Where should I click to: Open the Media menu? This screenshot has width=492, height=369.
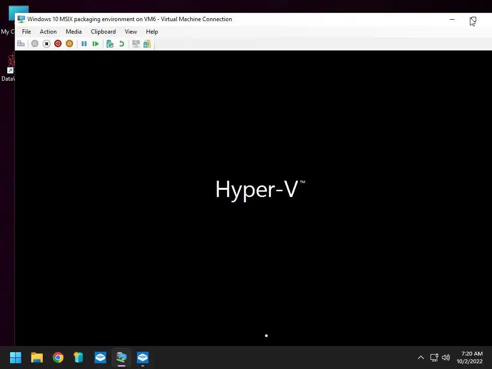point(74,32)
